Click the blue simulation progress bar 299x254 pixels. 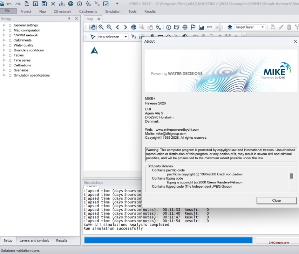coord(168,240)
